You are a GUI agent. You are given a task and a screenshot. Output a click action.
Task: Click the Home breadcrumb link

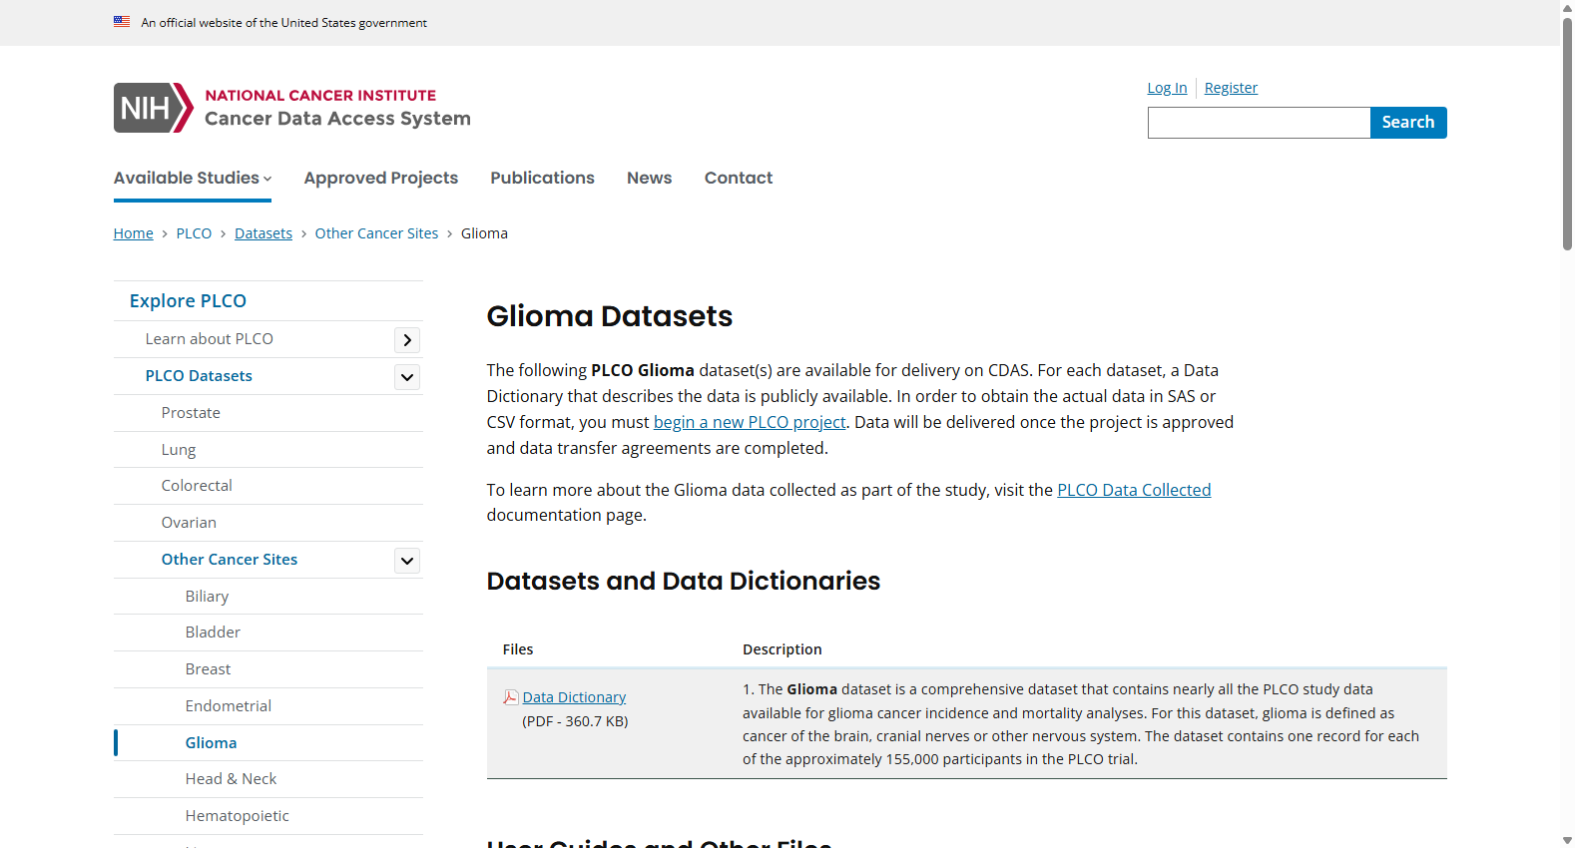point(134,233)
